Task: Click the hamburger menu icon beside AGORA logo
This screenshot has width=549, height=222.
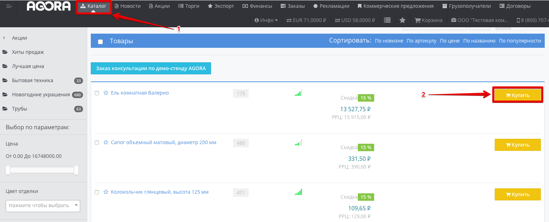Action: pos(9,6)
